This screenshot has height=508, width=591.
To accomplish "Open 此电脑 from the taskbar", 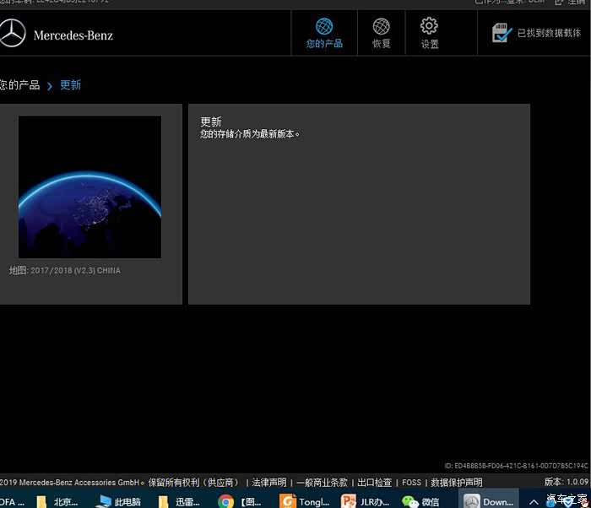I will (119, 501).
